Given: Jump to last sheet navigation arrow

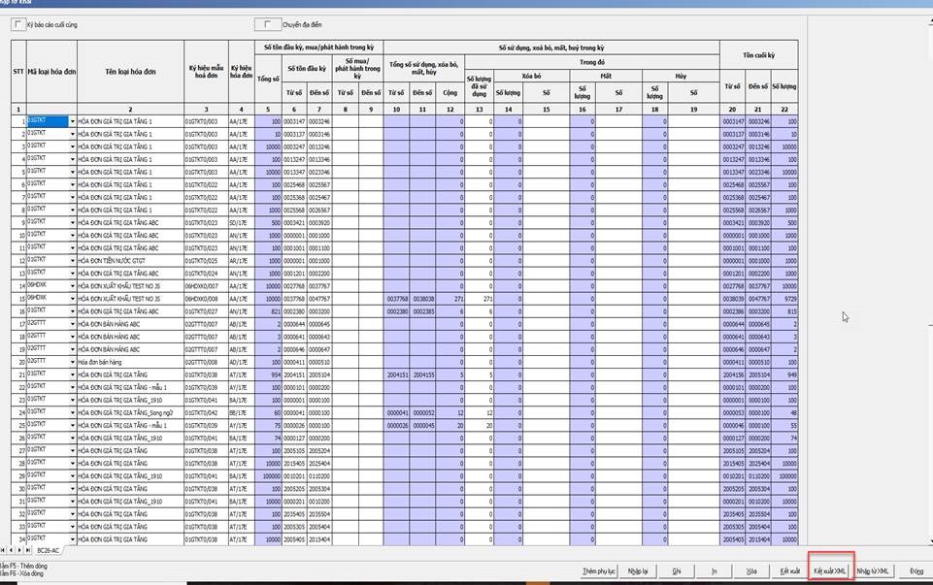Looking at the screenshot, I should tap(28, 550).
